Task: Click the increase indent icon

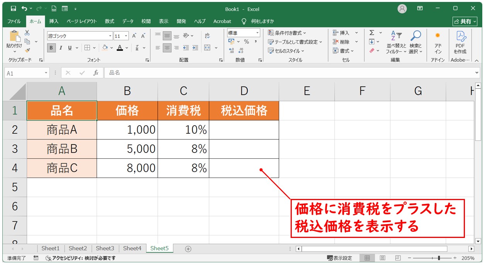Action: coord(195,48)
